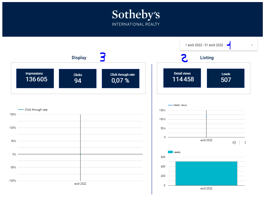The height and width of the screenshot is (200, 264).
Task: Click the data point on the Click through rate chart
Action: click(x=80, y=154)
